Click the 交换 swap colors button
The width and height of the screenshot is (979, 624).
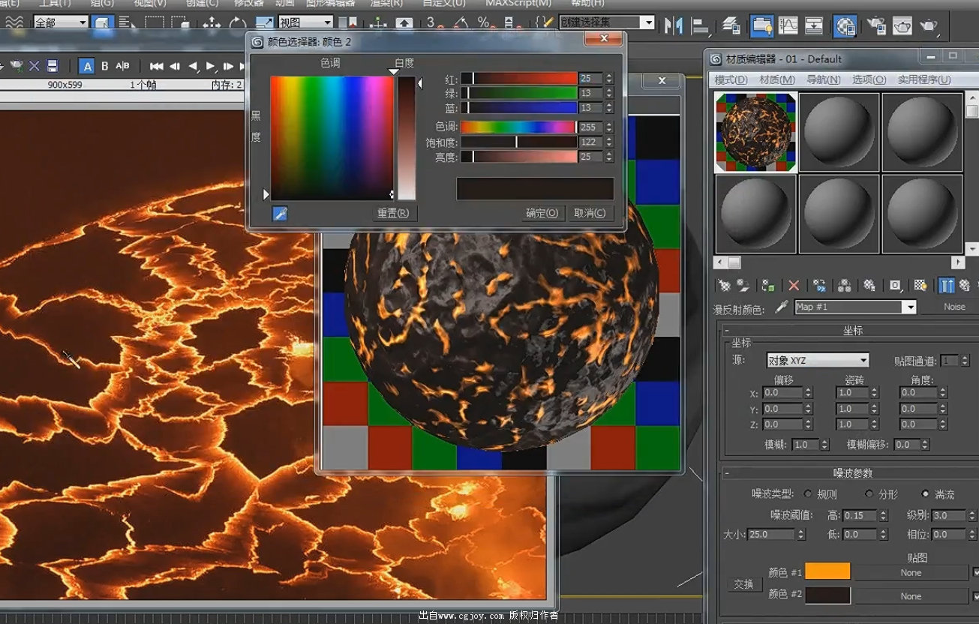tap(743, 584)
